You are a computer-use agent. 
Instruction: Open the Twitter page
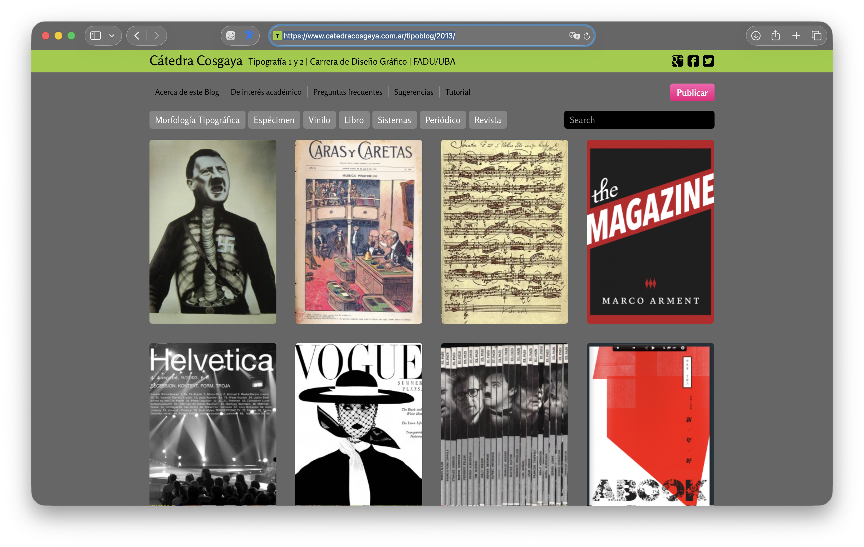coord(708,61)
